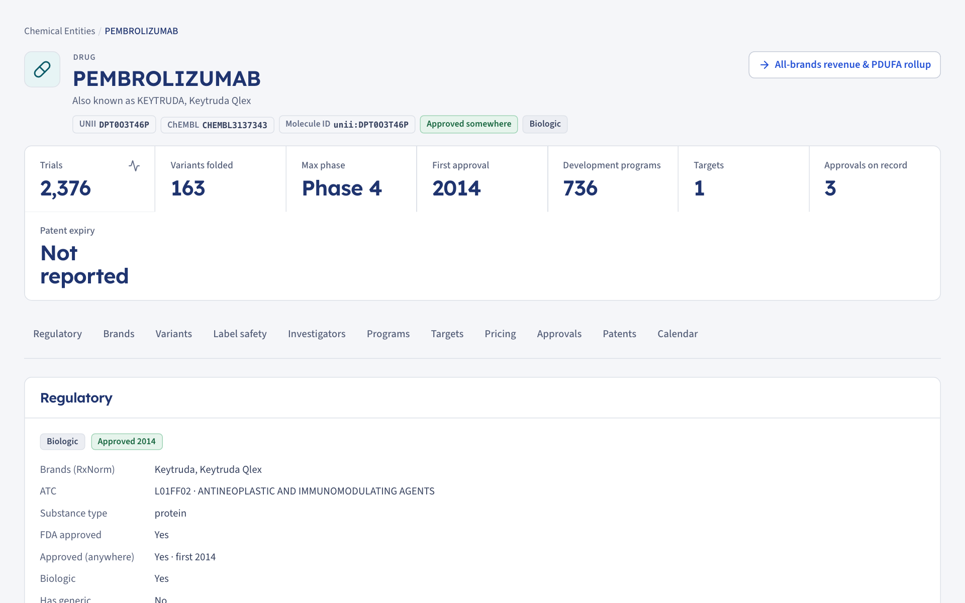Open All-brands revenue & PDUFA rollup
This screenshot has width=965, height=603.
click(844, 65)
